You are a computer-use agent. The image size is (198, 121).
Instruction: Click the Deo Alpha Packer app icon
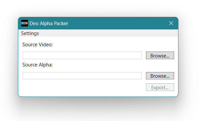25,23
